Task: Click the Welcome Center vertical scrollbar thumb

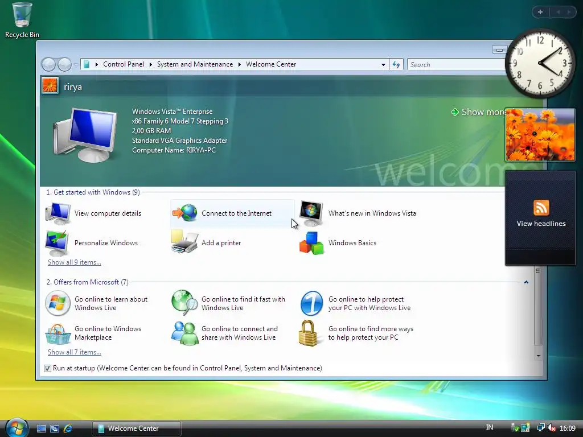Action: (x=538, y=306)
